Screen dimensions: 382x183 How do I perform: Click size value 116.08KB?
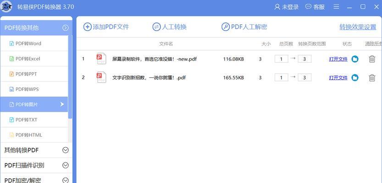[x=233, y=59]
